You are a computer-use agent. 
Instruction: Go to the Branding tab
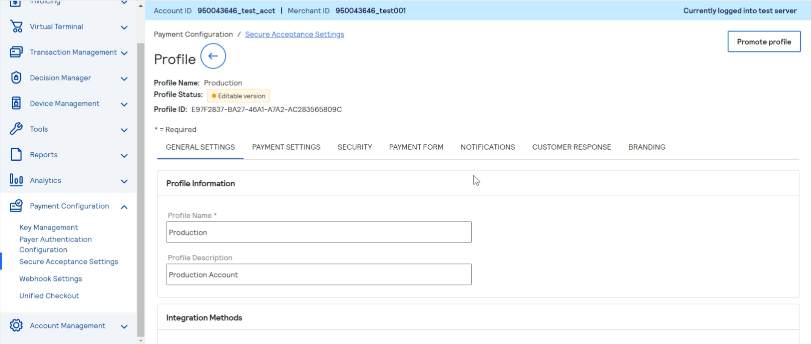tap(646, 147)
